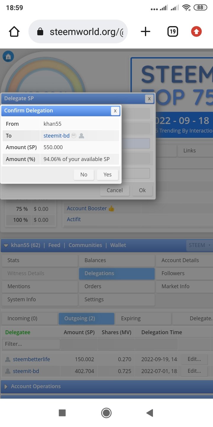Open the Followers tab
The image size is (213, 427).
tap(184, 273)
